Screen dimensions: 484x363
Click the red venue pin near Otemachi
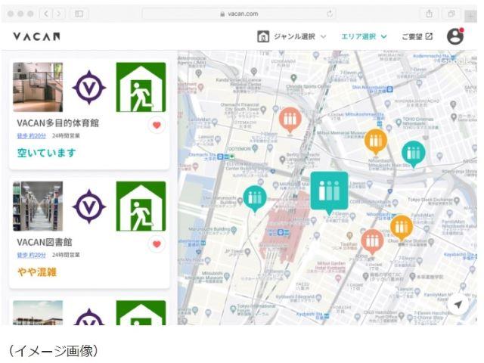coord(290,118)
